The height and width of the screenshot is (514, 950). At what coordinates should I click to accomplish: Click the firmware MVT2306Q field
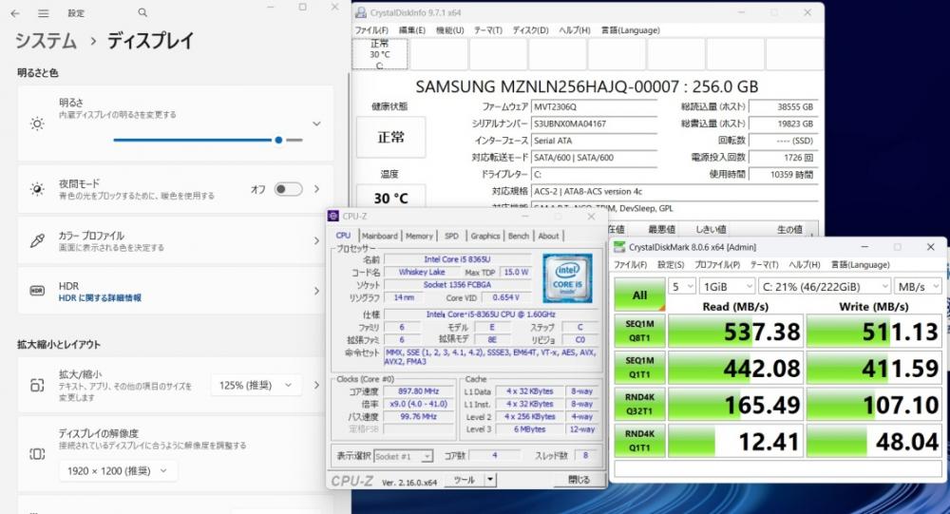(x=594, y=106)
